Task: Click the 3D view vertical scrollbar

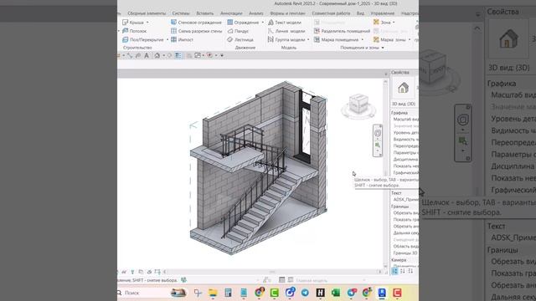Action: point(385,174)
